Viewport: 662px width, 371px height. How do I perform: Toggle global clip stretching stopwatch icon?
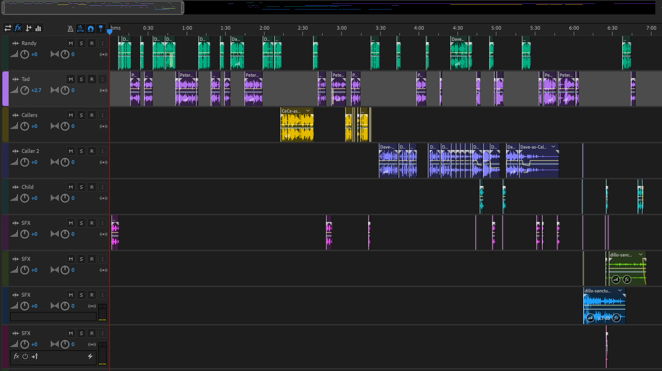[x=81, y=29]
